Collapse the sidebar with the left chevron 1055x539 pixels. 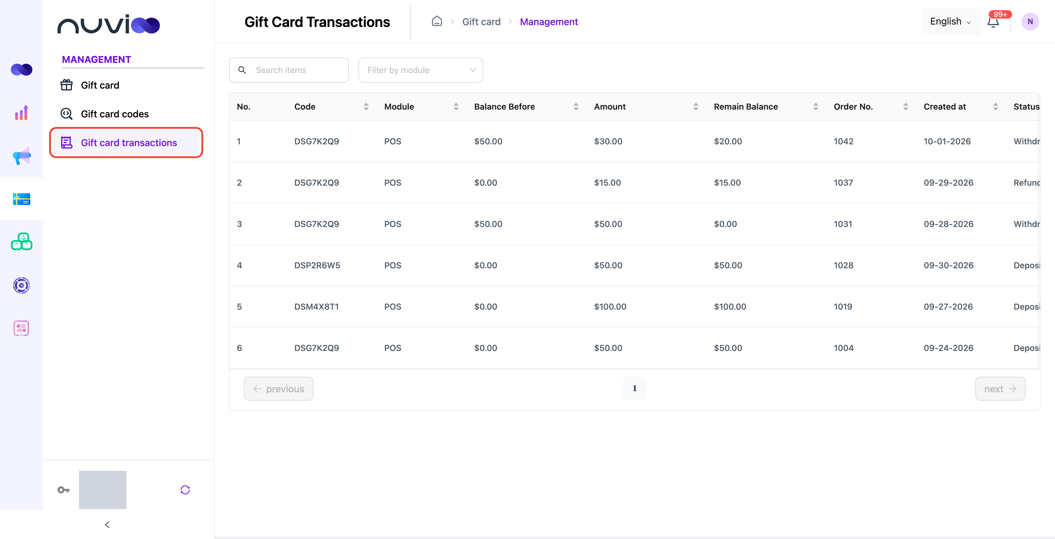(107, 525)
